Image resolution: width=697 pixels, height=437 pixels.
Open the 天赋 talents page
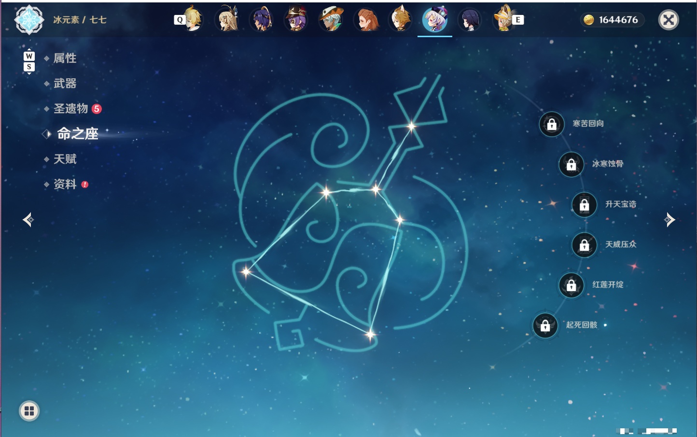coord(65,159)
